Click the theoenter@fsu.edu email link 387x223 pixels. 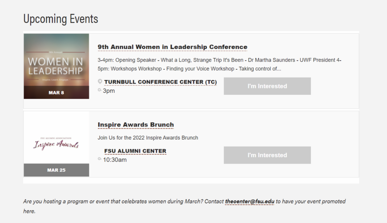click(x=250, y=201)
